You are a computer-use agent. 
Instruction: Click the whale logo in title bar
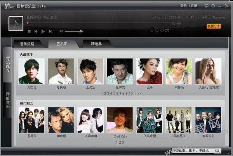click(x=9, y=6)
